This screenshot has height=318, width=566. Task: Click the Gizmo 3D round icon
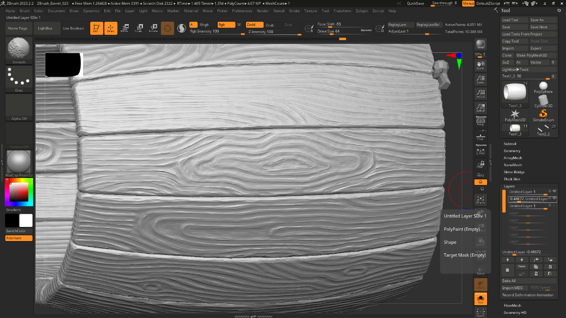pos(168,28)
